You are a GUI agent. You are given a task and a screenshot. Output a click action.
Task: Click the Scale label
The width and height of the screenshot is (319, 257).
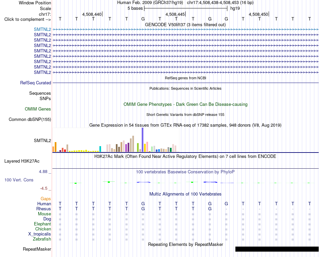[46, 8]
